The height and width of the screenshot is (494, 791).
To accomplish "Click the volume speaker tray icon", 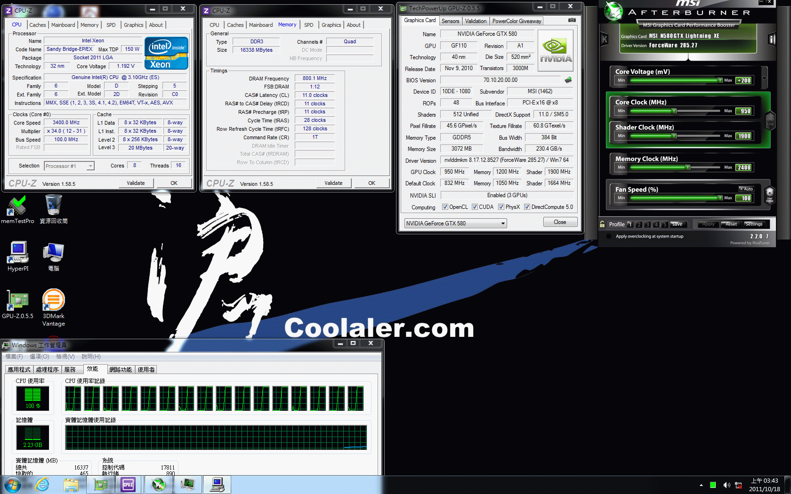I will pyautogui.click(x=726, y=485).
